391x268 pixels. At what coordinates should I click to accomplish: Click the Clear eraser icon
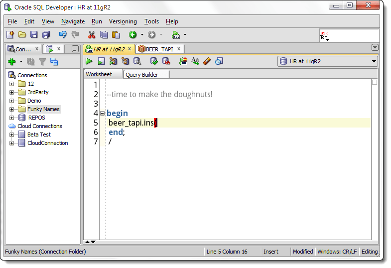207,61
